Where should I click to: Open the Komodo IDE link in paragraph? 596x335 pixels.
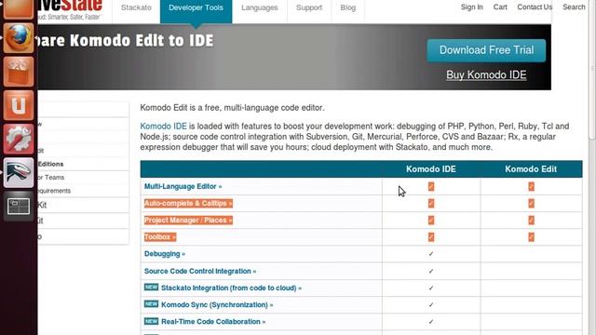(x=164, y=127)
